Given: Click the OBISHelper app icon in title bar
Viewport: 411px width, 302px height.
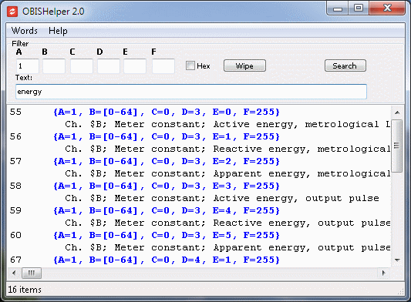Looking at the screenshot, I should click(x=12, y=12).
